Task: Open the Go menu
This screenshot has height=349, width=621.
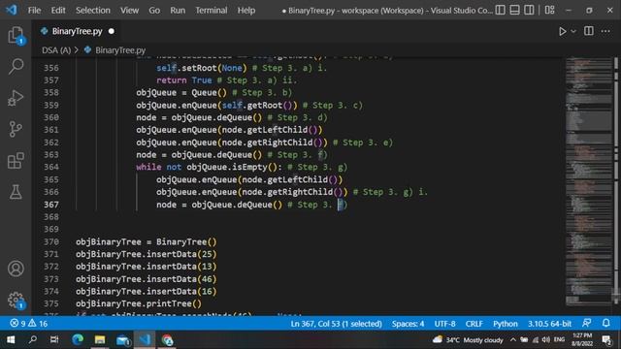Action: (154, 11)
